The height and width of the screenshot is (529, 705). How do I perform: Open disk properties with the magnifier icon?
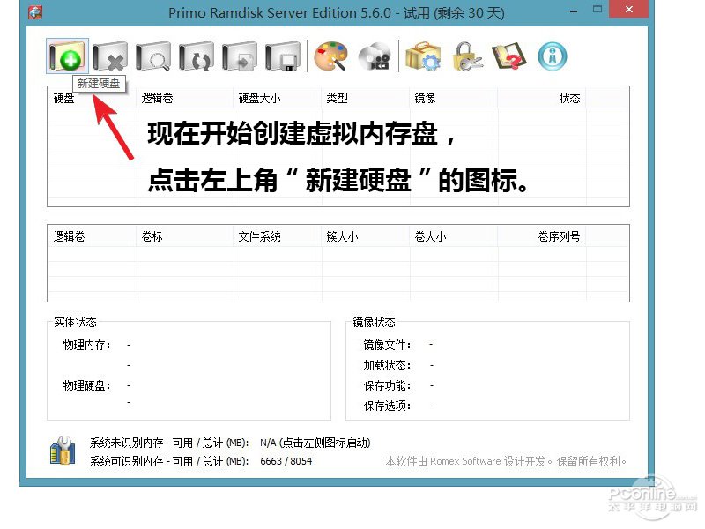point(154,55)
